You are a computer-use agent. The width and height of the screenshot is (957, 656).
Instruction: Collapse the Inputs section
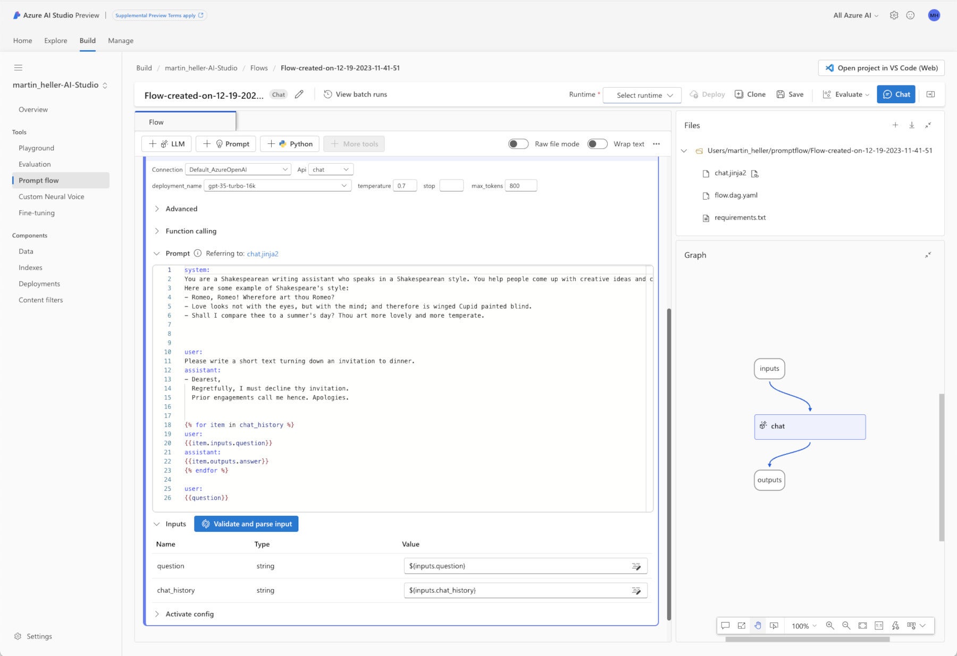click(157, 524)
